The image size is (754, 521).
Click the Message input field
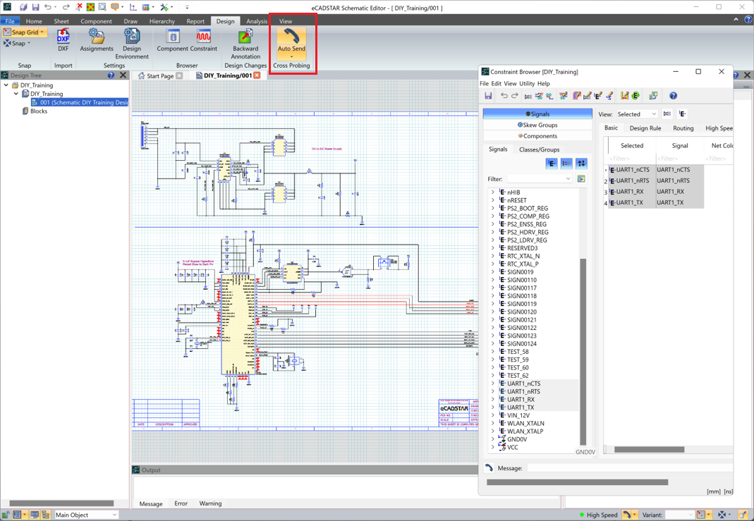[629, 467]
